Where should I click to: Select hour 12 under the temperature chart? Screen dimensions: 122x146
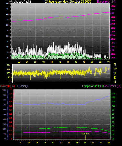pyautogui.click(x=61, y=143)
